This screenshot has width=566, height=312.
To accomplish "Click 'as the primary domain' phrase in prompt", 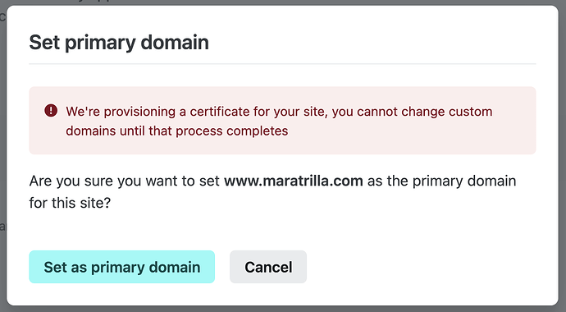I will click(x=442, y=181).
